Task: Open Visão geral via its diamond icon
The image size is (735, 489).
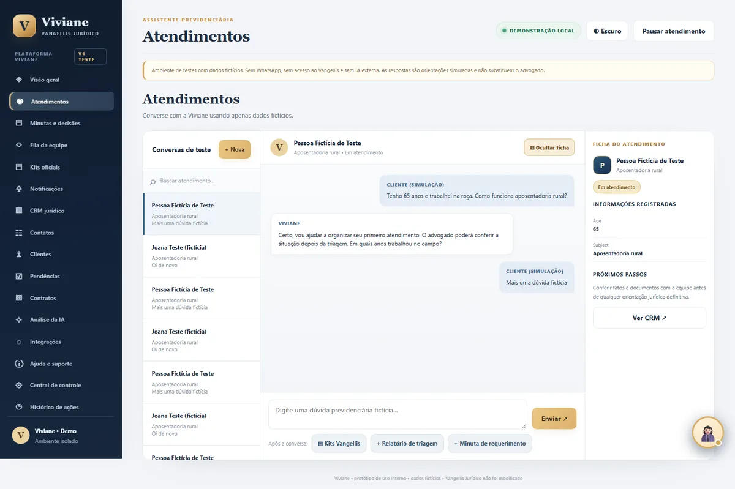Action: tap(19, 80)
